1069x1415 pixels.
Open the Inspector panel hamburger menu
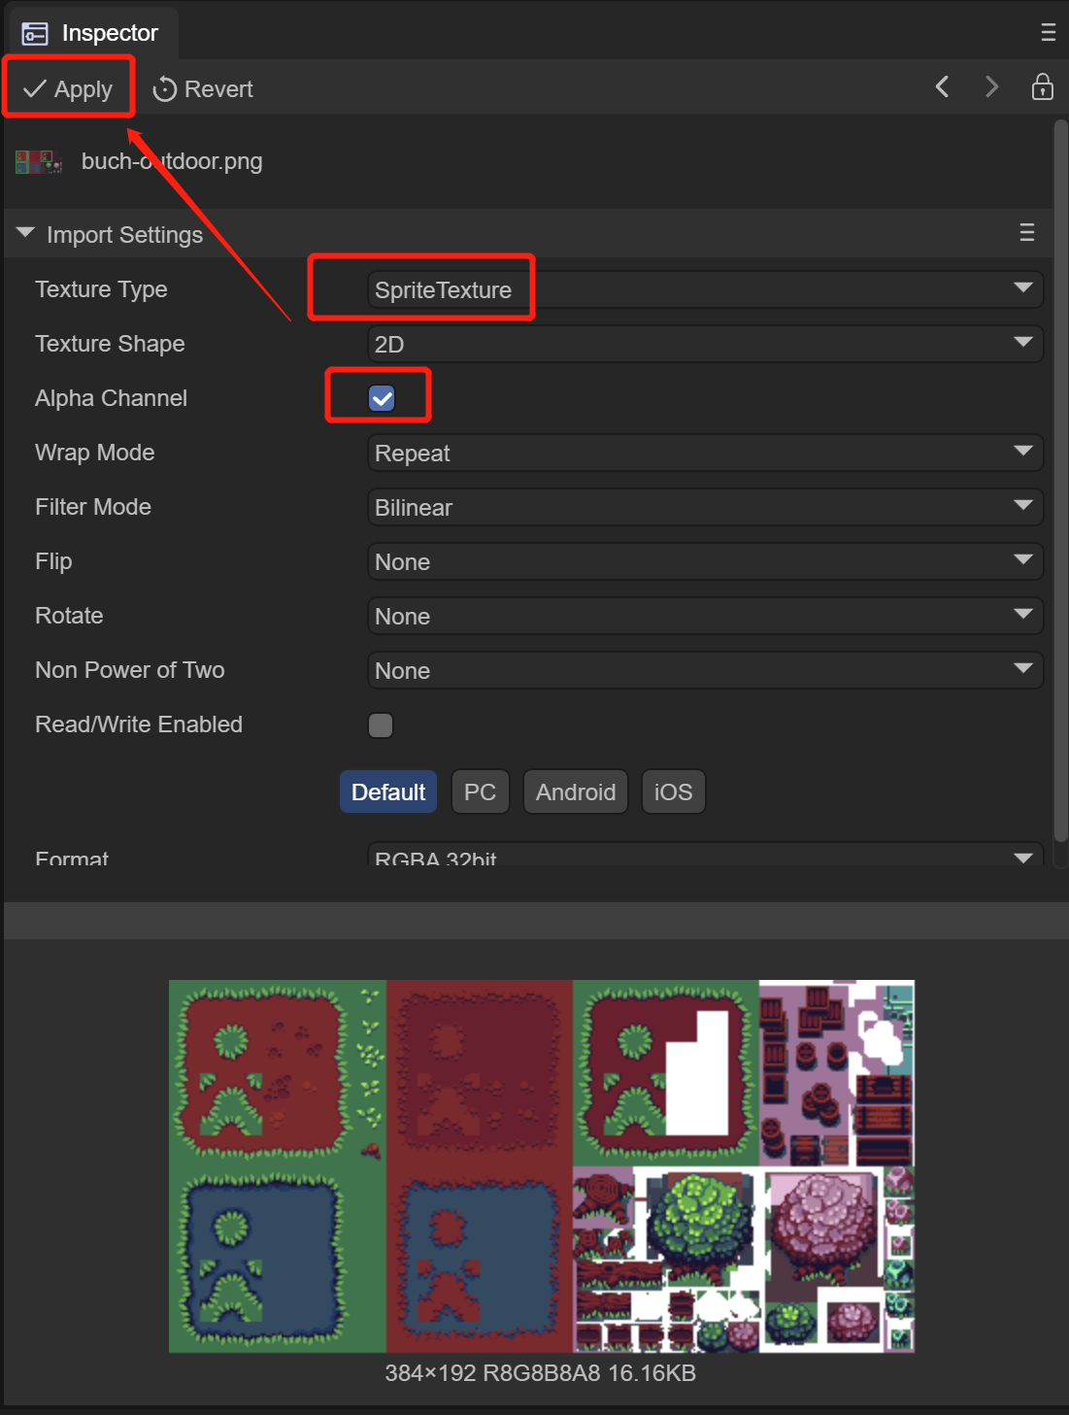click(1048, 33)
